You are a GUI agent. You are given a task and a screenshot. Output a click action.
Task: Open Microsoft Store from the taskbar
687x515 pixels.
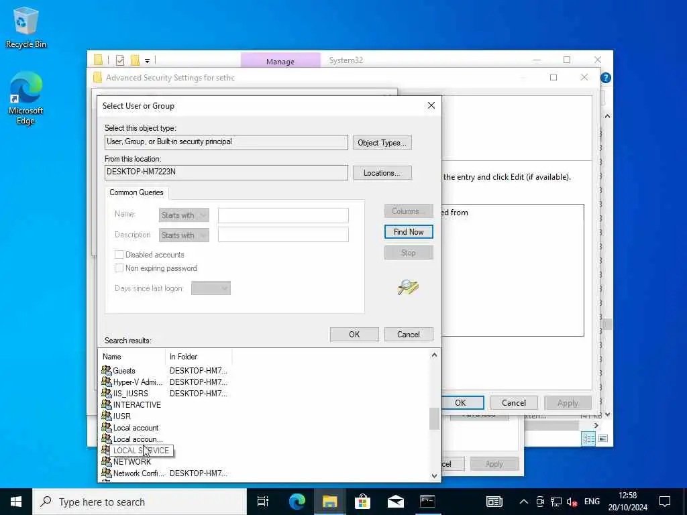click(362, 502)
